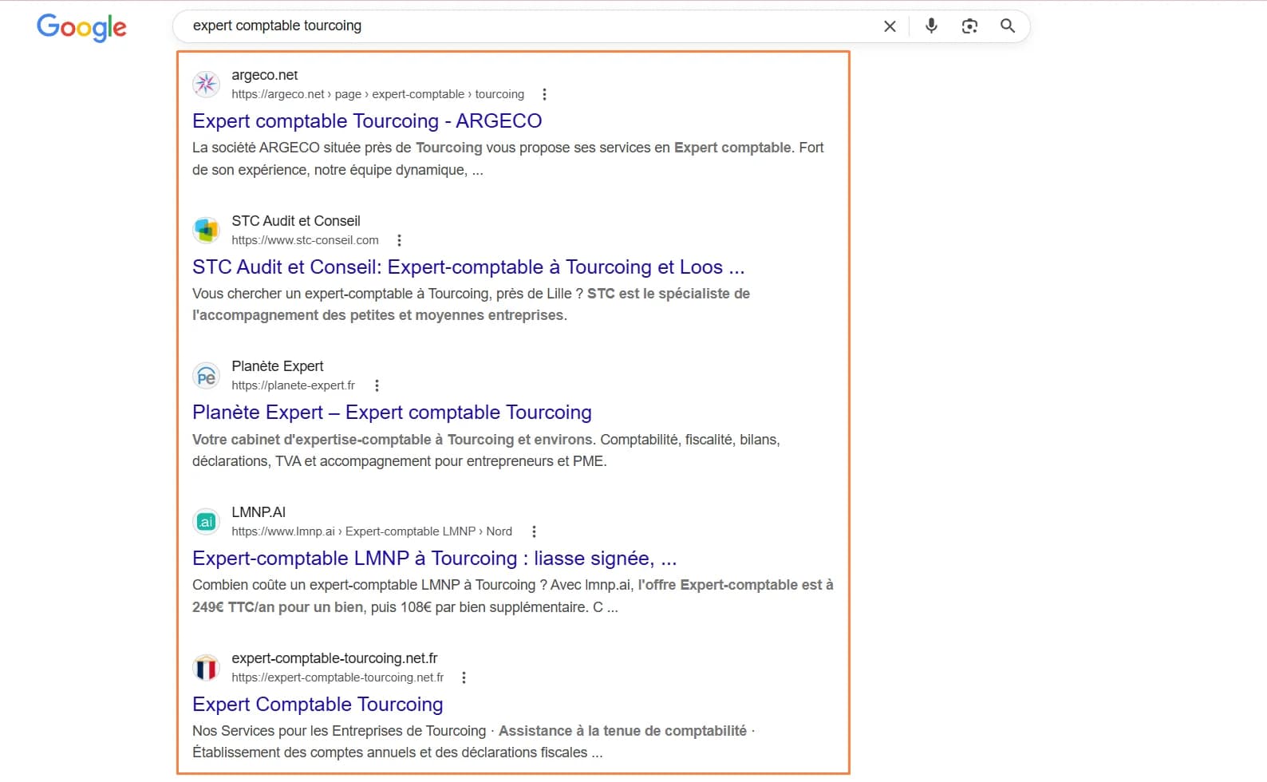The image size is (1267, 782).
Task: Click the 'Planète Expert' site name
Action: pos(278,366)
